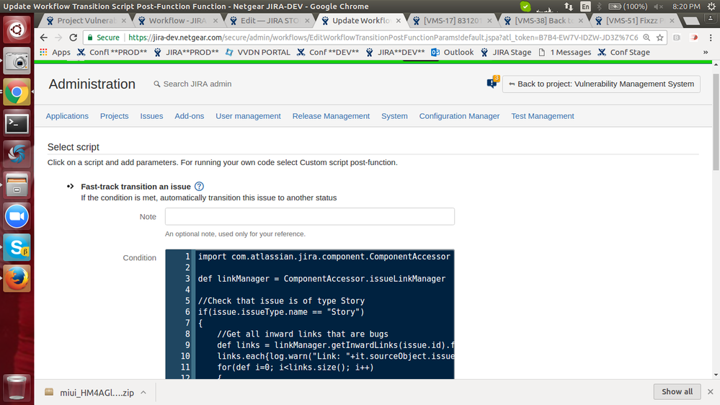Open User management section
This screenshot has width=720, height=405.
coord(248,116)
